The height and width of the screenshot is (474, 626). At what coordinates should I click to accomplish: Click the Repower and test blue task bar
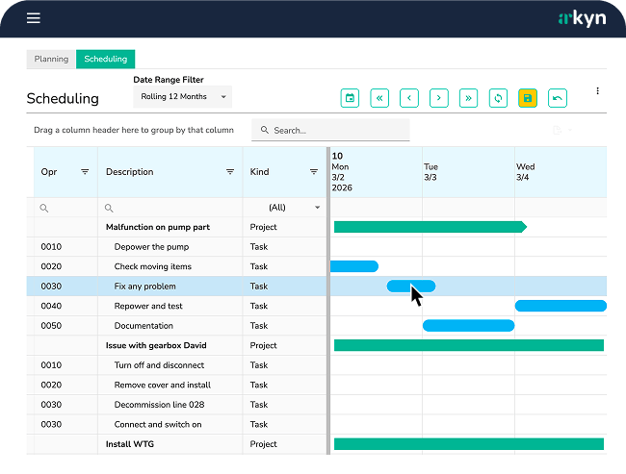561,306
